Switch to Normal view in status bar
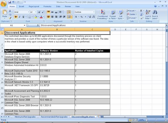Viewport: 168px width, 123px height. (130, 120)
